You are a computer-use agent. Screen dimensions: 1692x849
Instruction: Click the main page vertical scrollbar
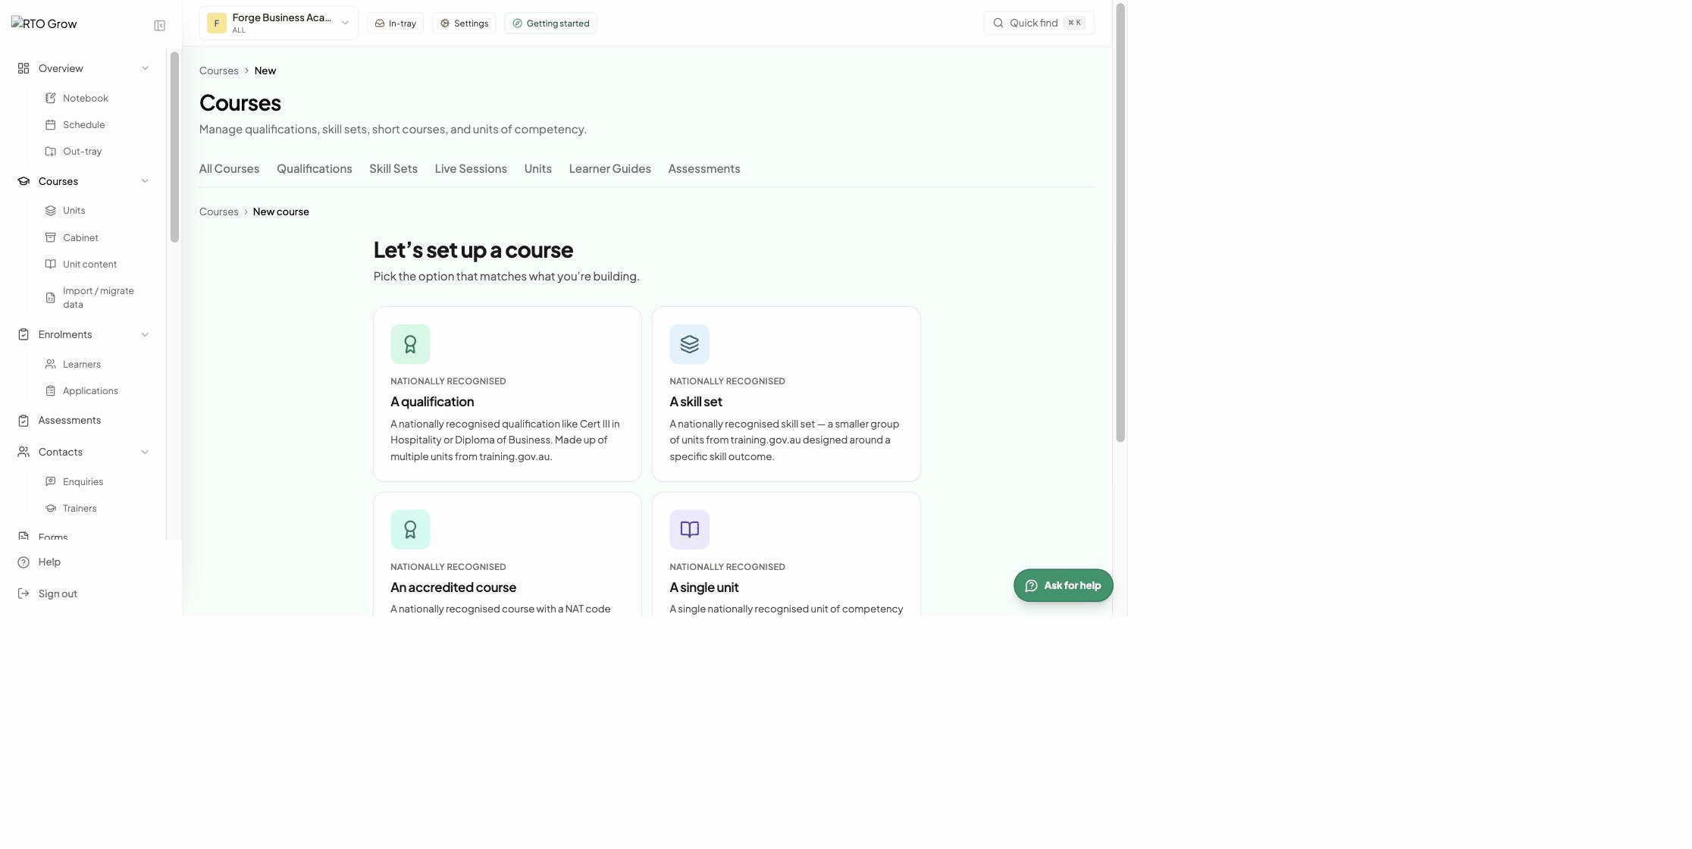(x=1120, y=223)
